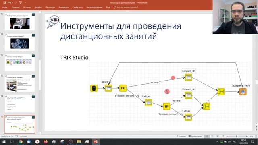258x145 pixels.
Task: Switch to the Дизайн ribbon tab
Action: coord(38,8)
